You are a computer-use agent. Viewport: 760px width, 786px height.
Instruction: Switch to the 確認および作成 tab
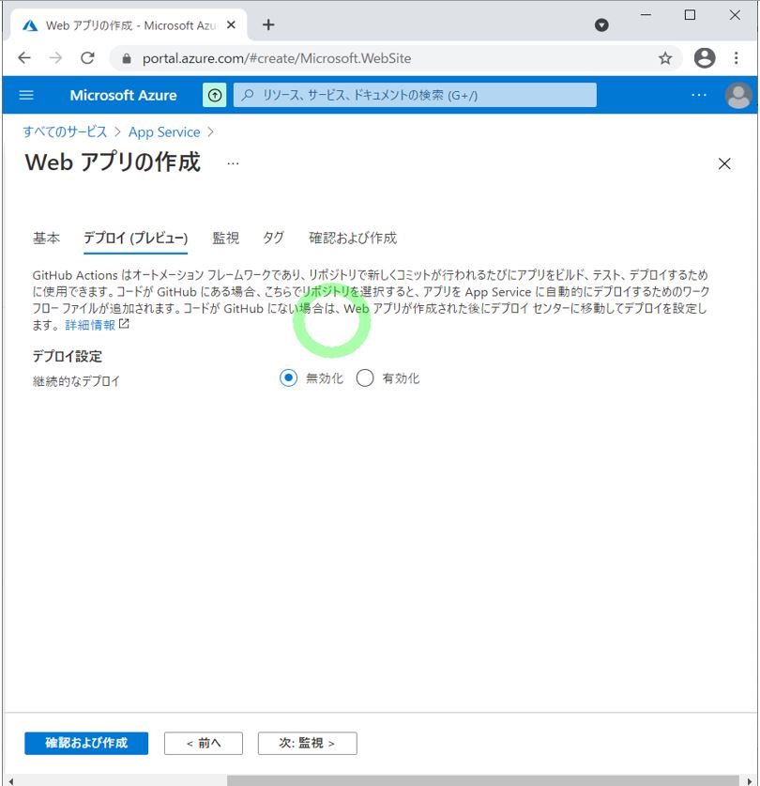coord(353,238)
